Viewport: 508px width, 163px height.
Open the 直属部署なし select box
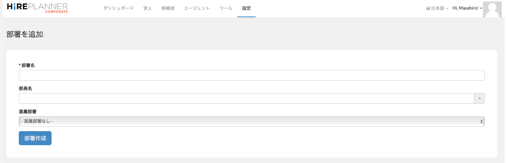tap(252, 121)
